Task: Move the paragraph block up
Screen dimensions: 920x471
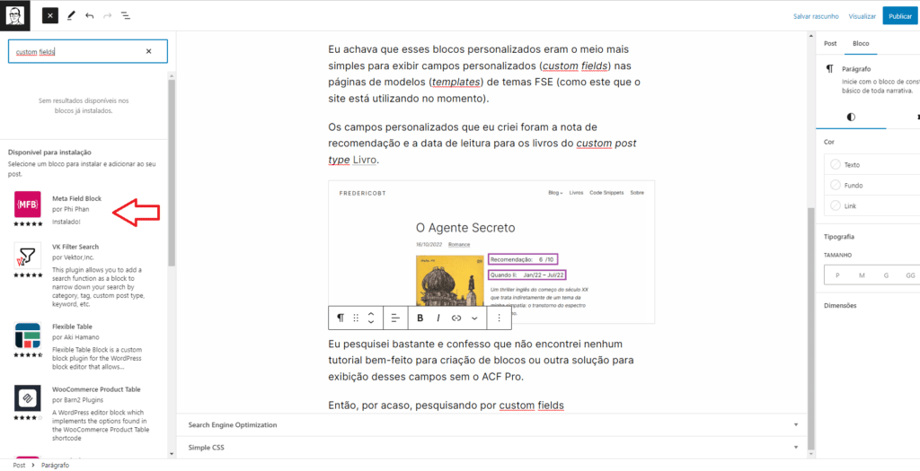Action: 371,314
